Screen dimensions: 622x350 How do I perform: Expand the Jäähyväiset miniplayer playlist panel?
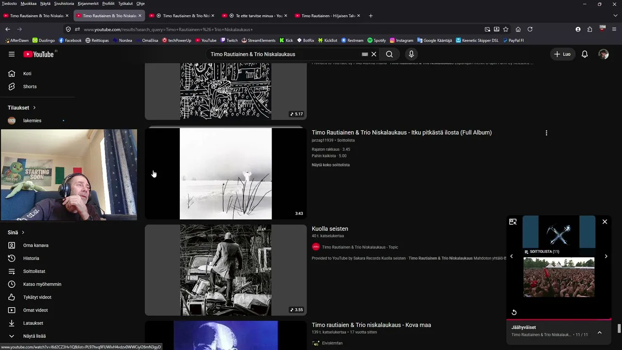(600, 332)
